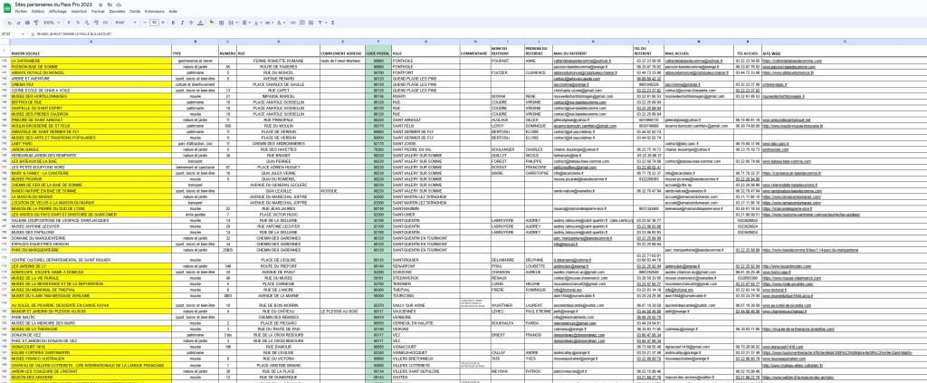Image resolution: width=927 pixels, height=383 pixels.
Task: Undo the last action
Action: tap(9, 23)
